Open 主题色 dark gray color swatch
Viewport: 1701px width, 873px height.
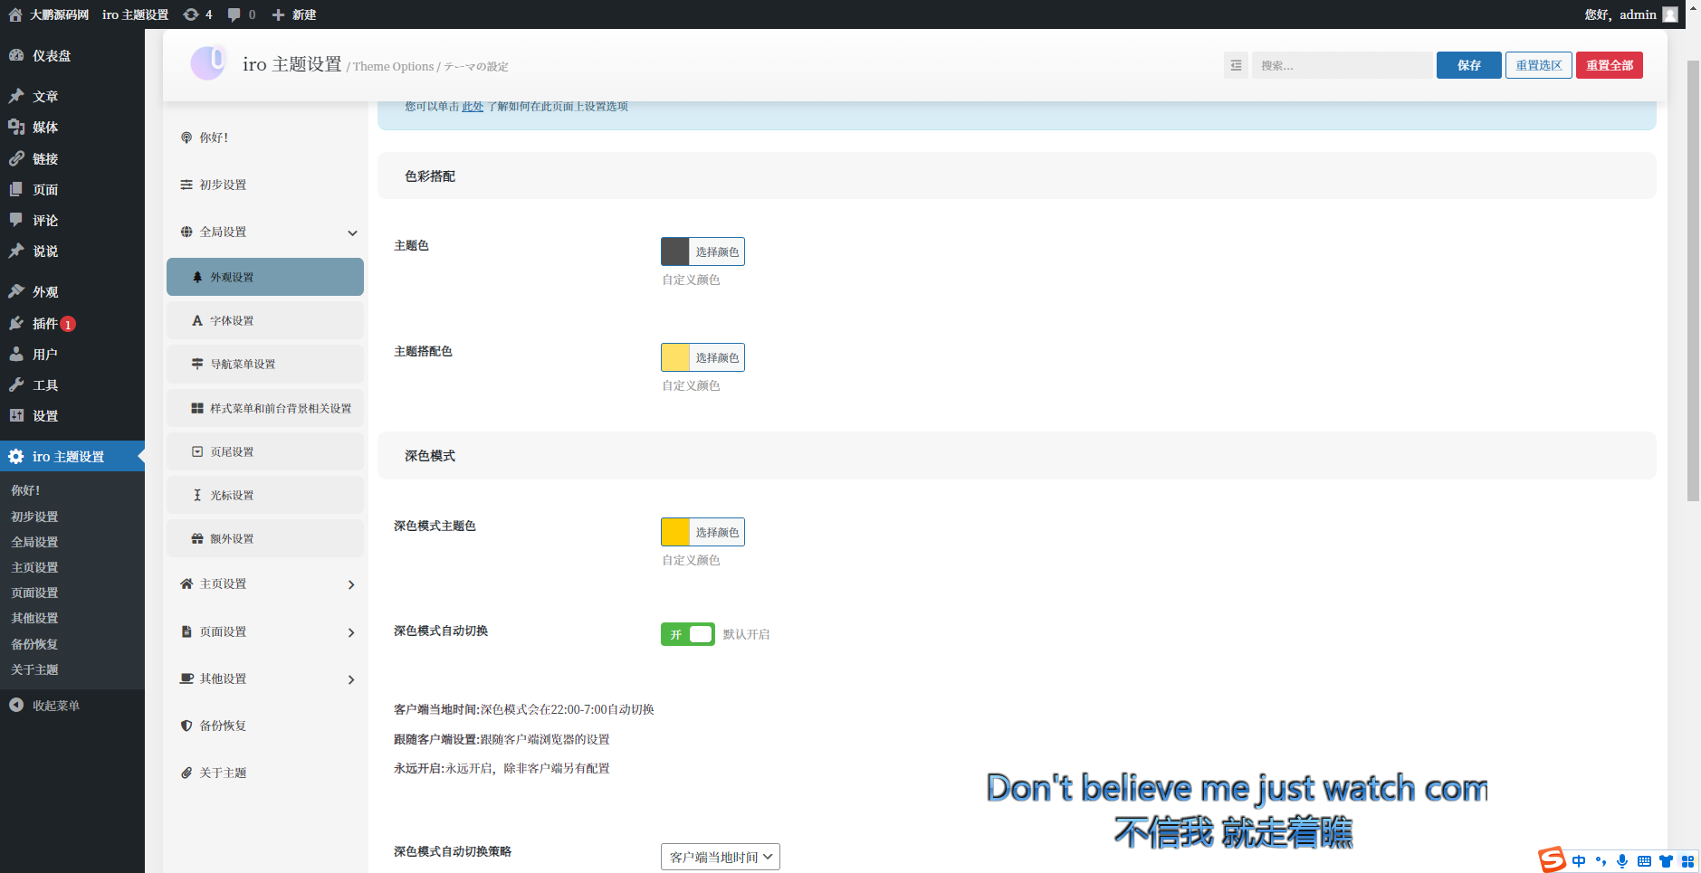click(675, 251)
